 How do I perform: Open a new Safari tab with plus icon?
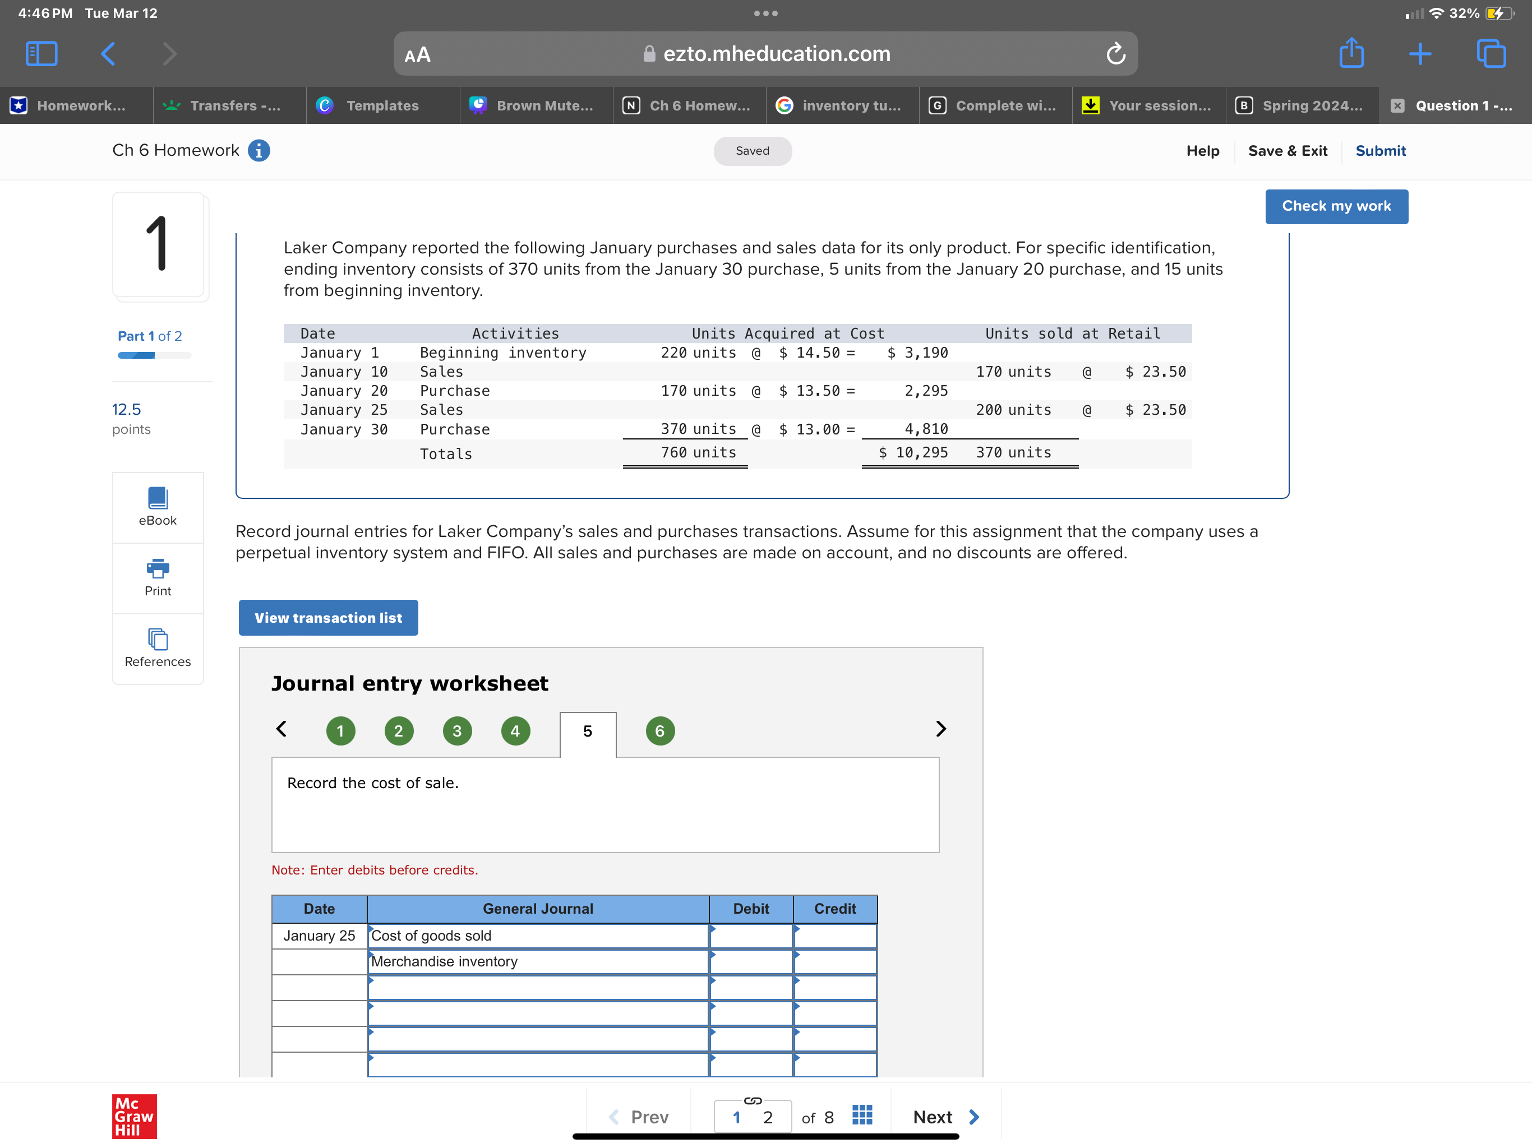[x=1420, y=53]
